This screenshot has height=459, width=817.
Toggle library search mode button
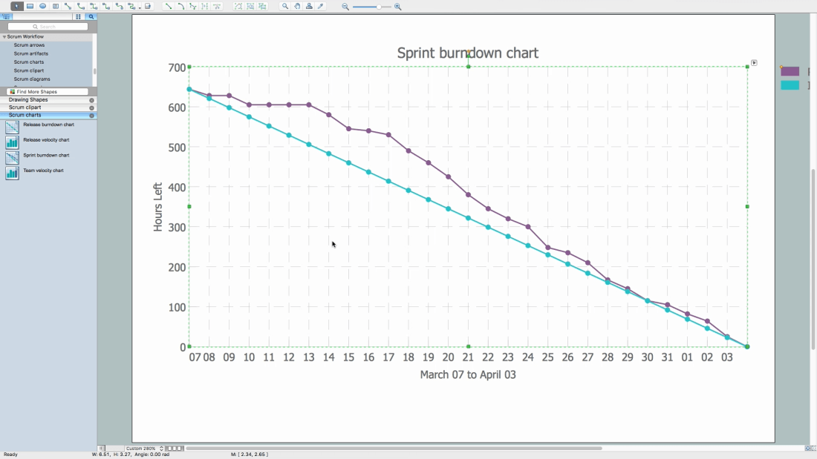click(91, 16)
